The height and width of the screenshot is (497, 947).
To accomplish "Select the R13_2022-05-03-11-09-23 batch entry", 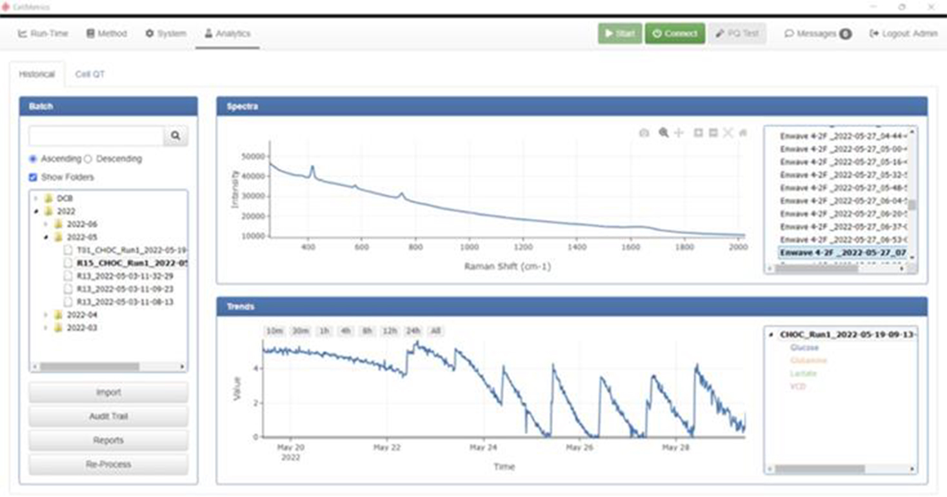I will tap(125, 289).
